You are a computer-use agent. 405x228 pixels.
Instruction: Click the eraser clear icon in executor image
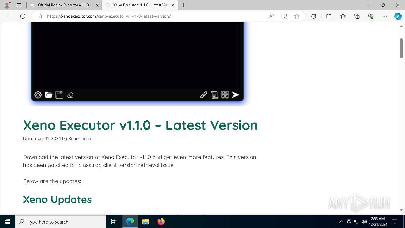coord(70,95)
